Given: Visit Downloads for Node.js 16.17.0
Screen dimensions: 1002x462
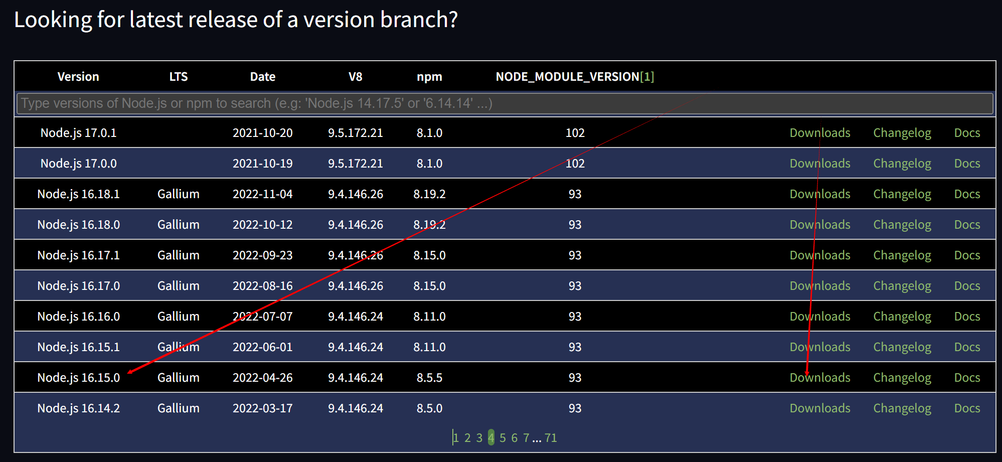Looking at the screenshot, I should 820,286.
